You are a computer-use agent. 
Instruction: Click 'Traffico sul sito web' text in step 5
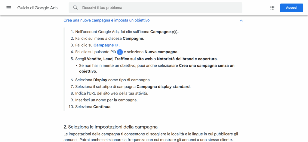click(134, 59)
